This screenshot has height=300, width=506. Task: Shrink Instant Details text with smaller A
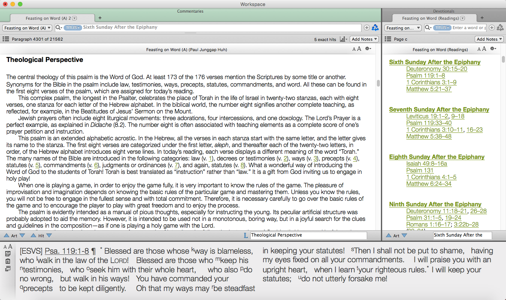(6, 247)
